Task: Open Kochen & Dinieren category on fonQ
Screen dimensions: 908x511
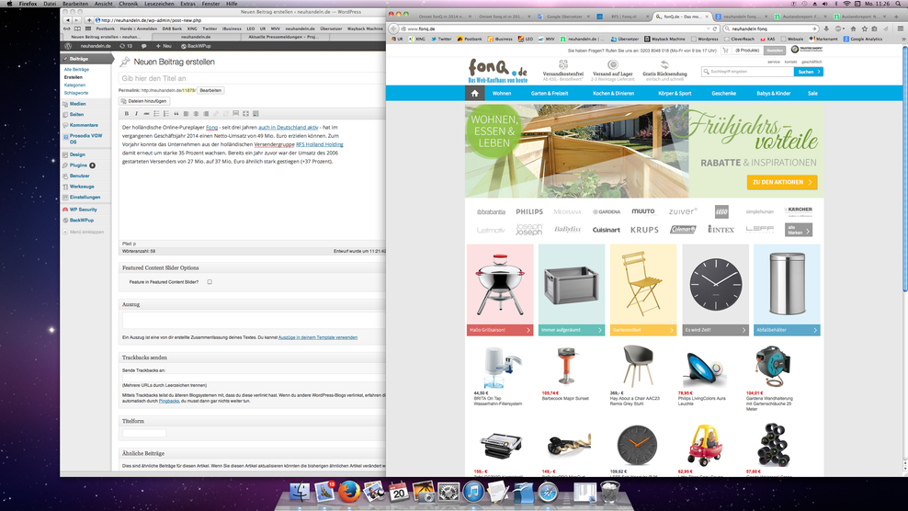Action: click(613, 93)
